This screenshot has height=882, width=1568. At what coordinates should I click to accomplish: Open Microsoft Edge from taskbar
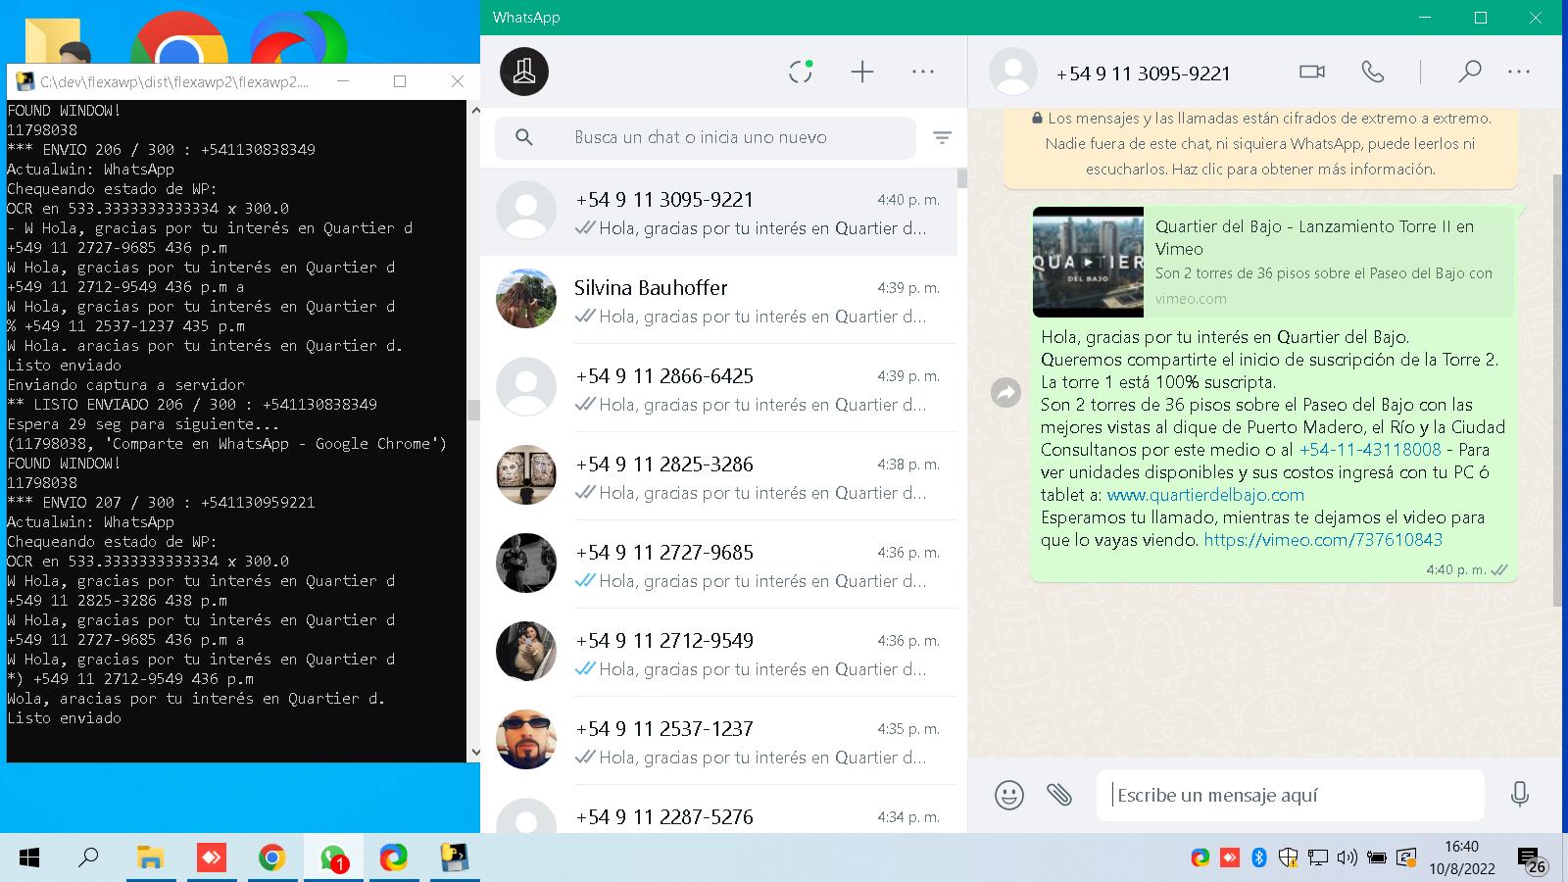point(394,858)
